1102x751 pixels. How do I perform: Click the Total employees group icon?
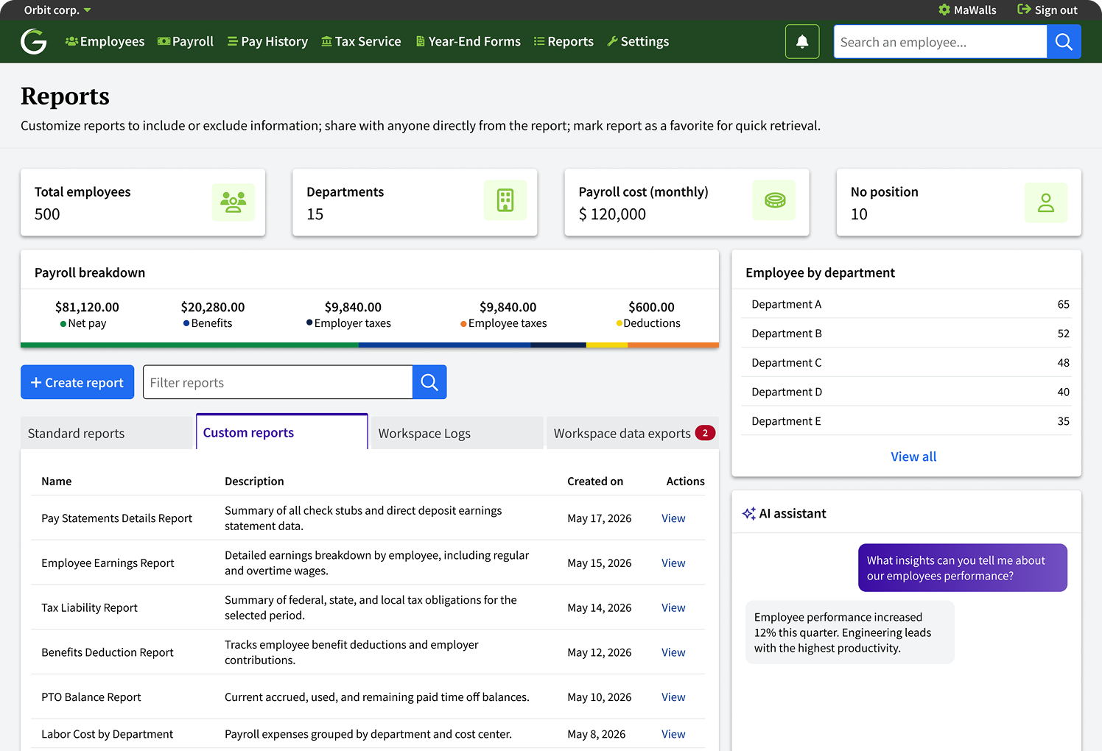(x=234, y=202)
